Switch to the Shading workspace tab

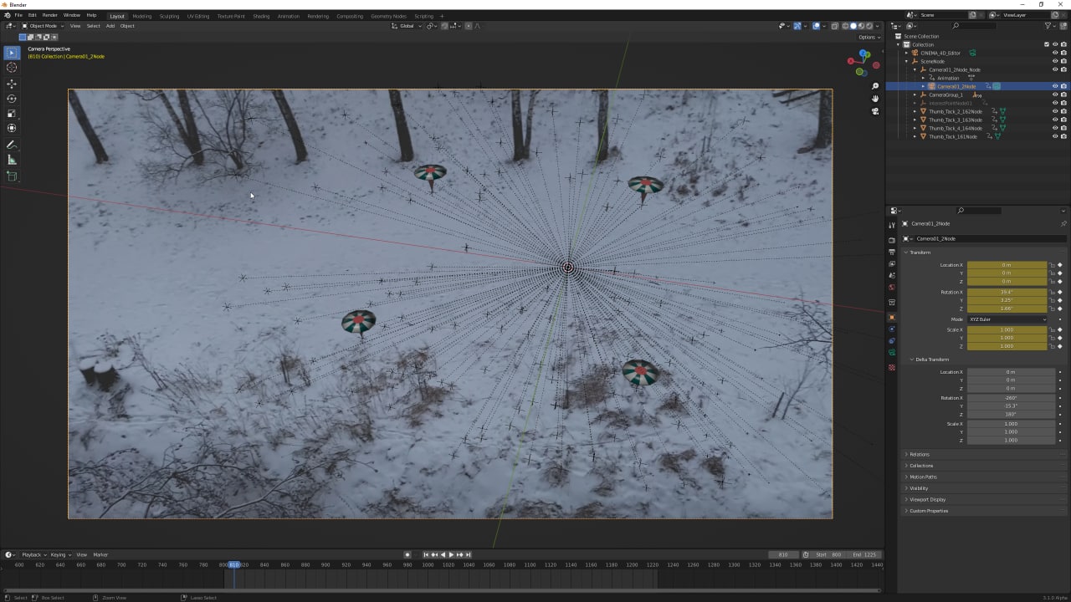point(261,16)
